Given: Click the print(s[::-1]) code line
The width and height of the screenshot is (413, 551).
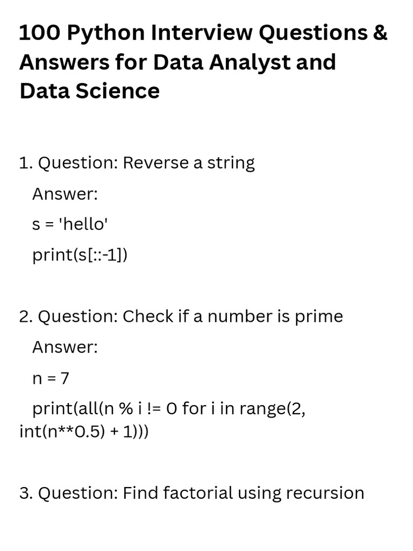Looking at the screenshot, I should click(80, 255).
